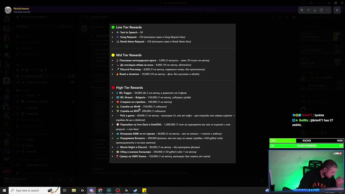This screenshot has width=345, height=194.
Task: Click the Roast a streamer – 10,000 line
Action: tap(158, 74)
